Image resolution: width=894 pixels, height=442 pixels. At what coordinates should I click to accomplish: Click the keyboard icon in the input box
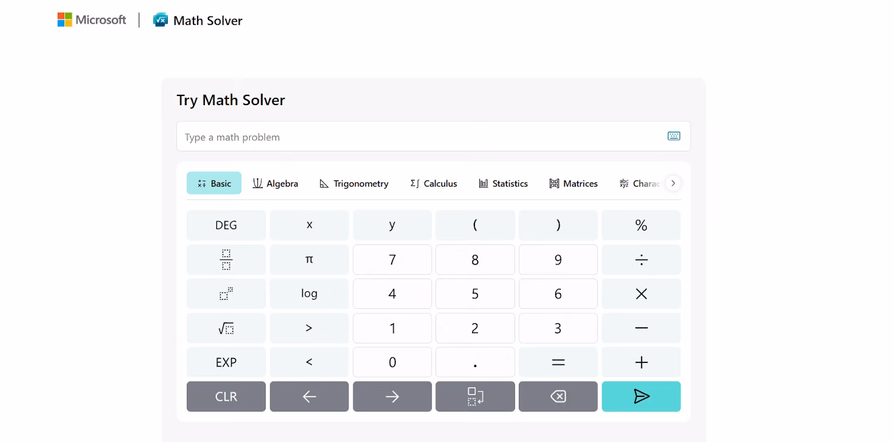674,136
